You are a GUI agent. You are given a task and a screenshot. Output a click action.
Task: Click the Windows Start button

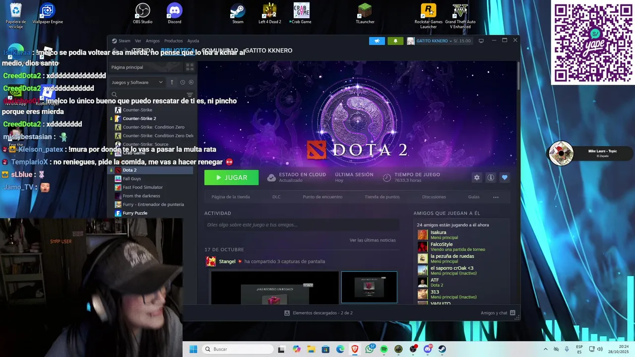click(193, 349)
